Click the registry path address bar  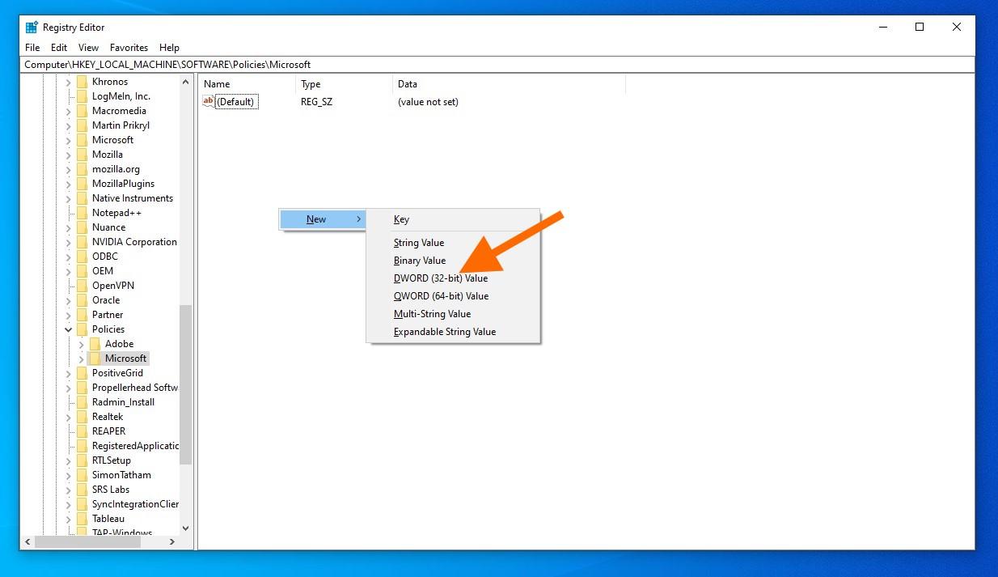click(498, 65)
